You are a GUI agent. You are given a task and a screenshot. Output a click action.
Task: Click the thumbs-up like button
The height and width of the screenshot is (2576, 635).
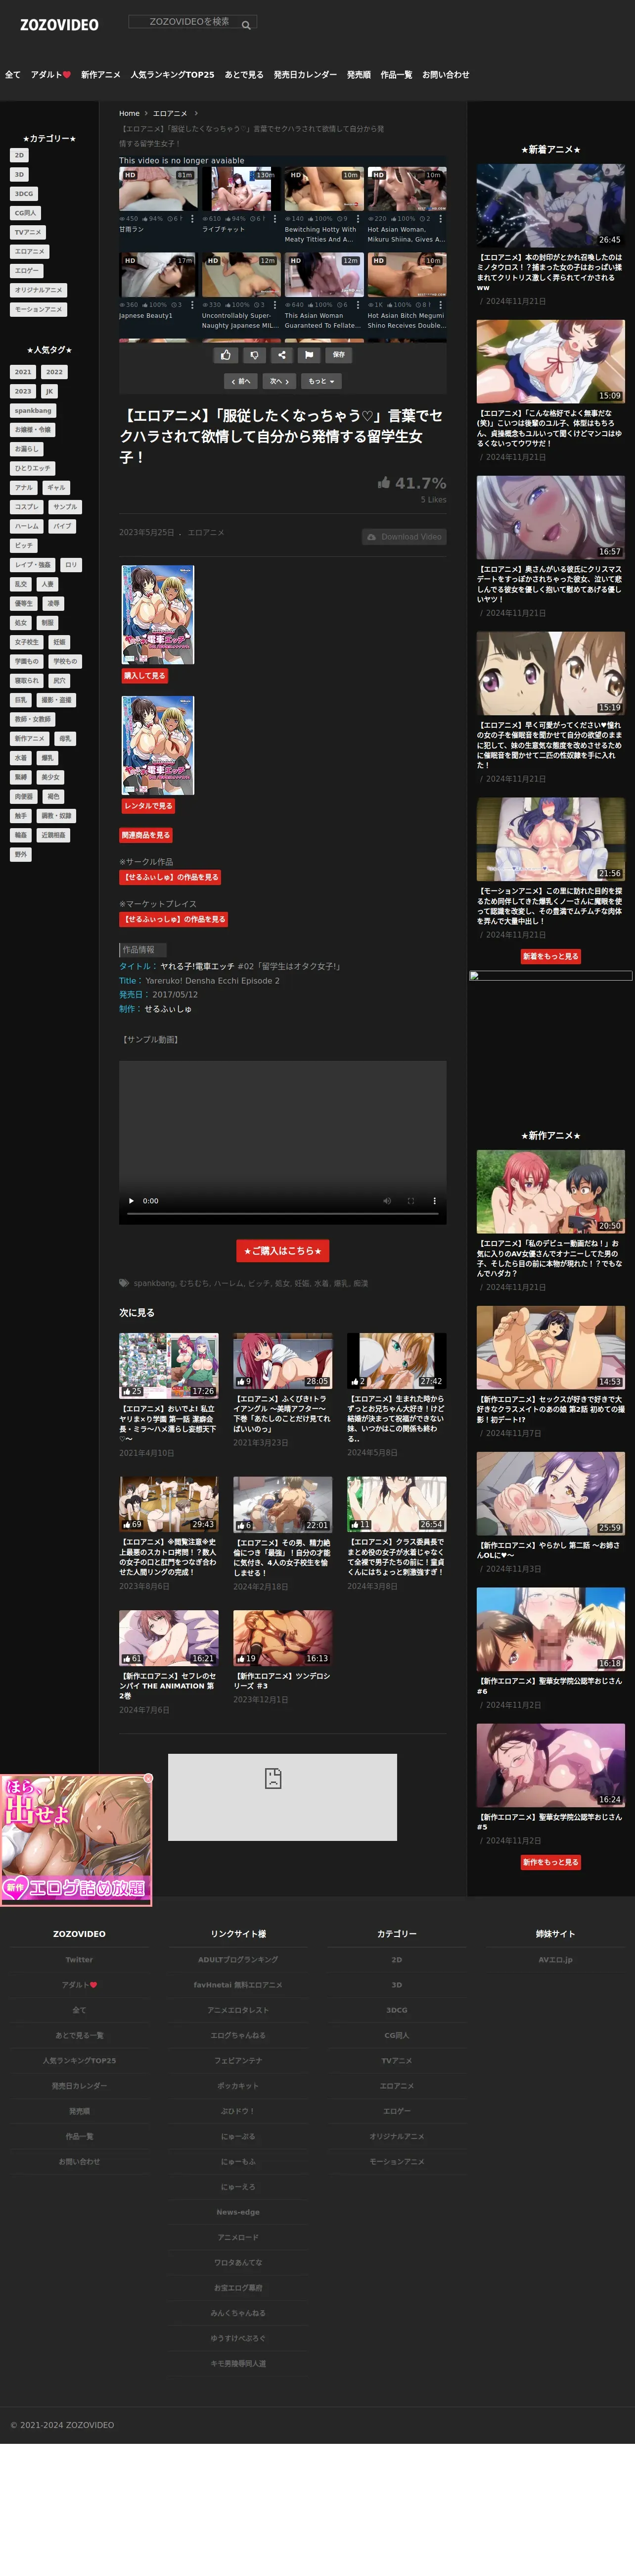[226, 354]
